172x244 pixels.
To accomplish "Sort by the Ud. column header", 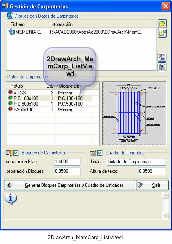I will [49, 86].
